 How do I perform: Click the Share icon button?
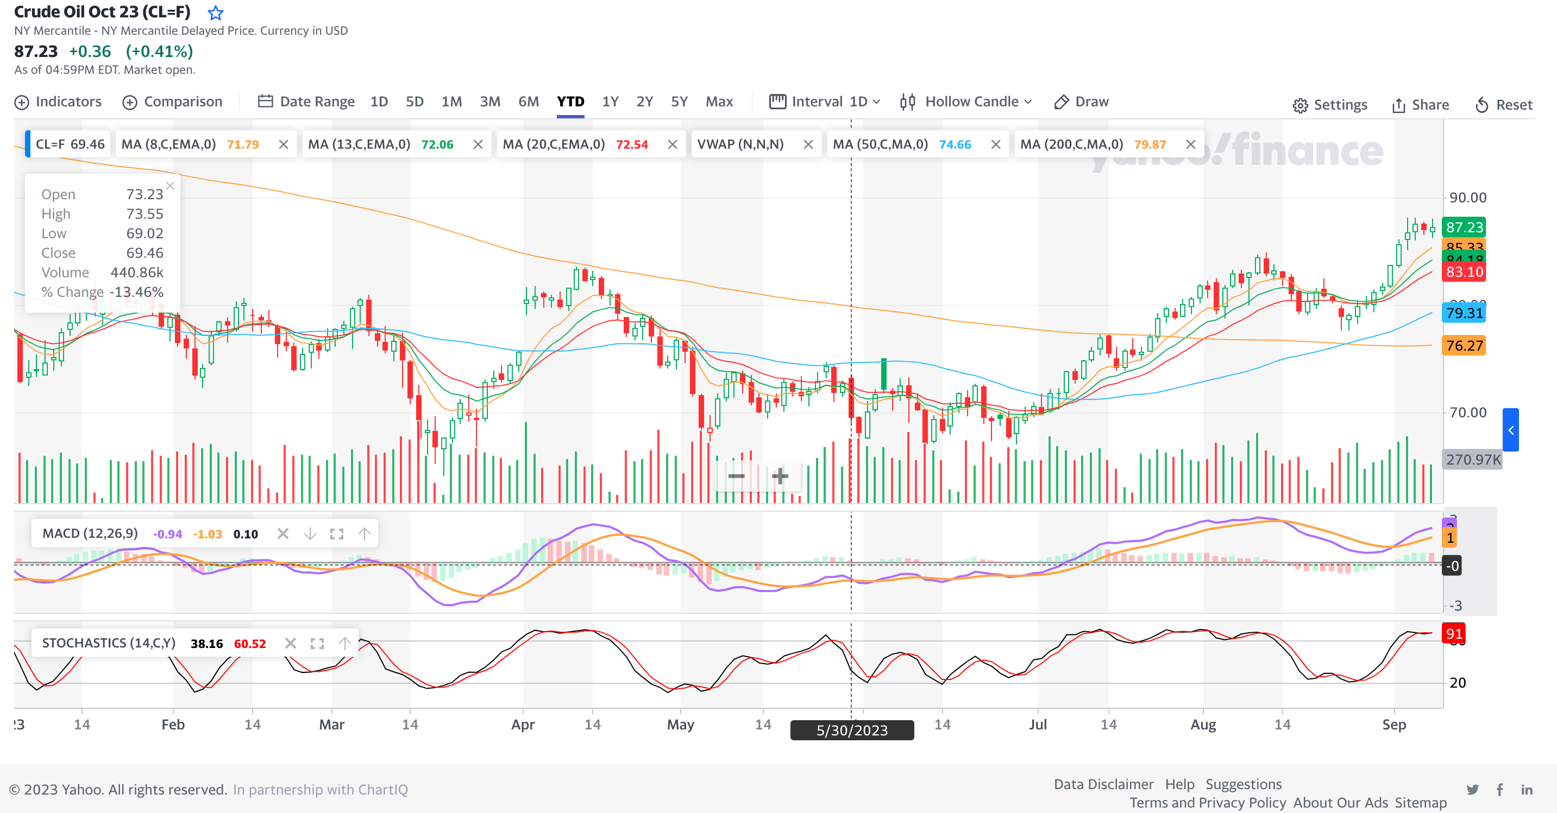[x=1398, y=105]
